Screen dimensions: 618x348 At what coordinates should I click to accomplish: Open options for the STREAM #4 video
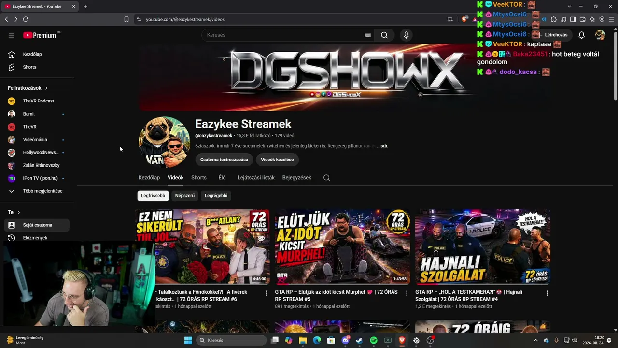pyautogui.click(x=547, y=293)
